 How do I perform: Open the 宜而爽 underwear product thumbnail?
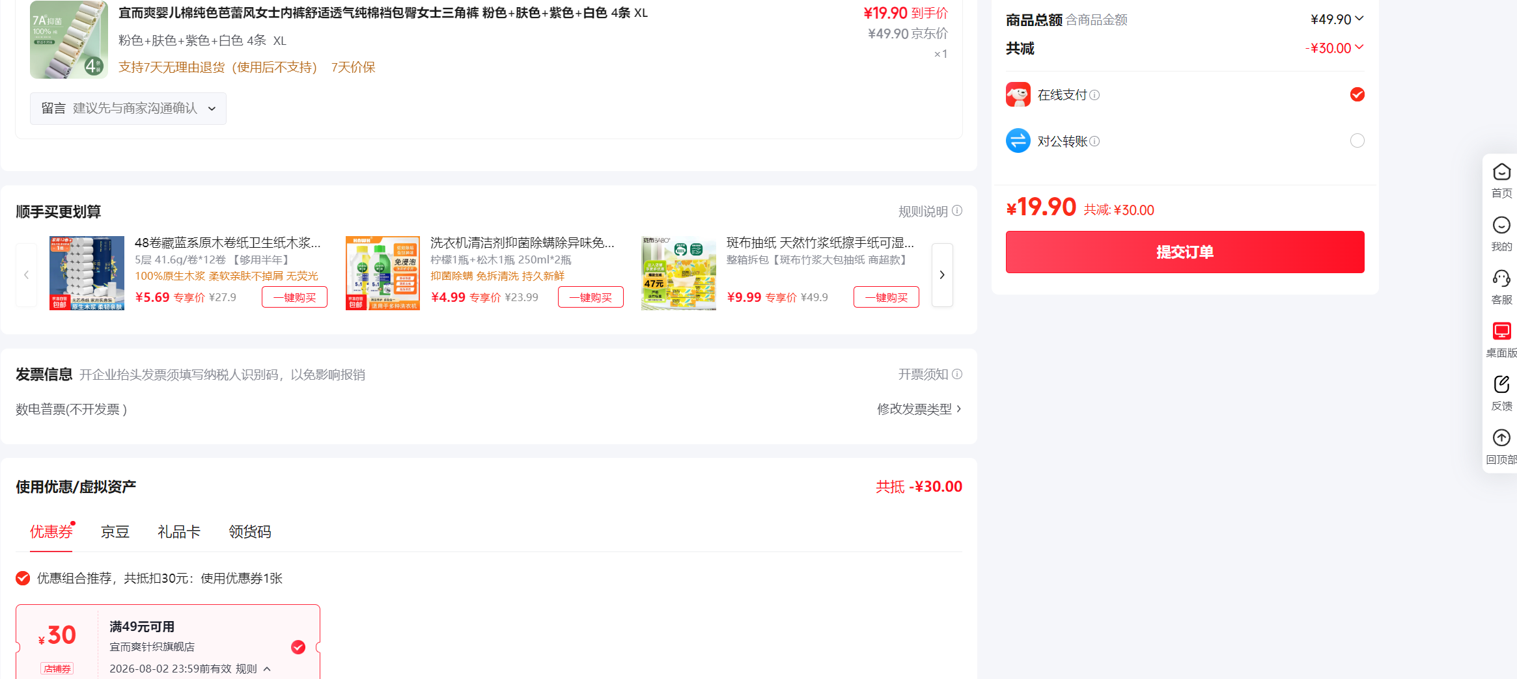coord(69,39)
